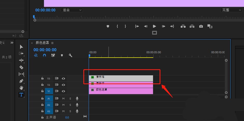
Task: Select the Pen tool
Action: (x=21, y=81)
